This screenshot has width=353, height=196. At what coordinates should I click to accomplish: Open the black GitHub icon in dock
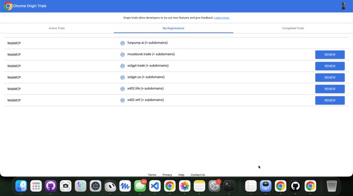click(x=295, y=186)
